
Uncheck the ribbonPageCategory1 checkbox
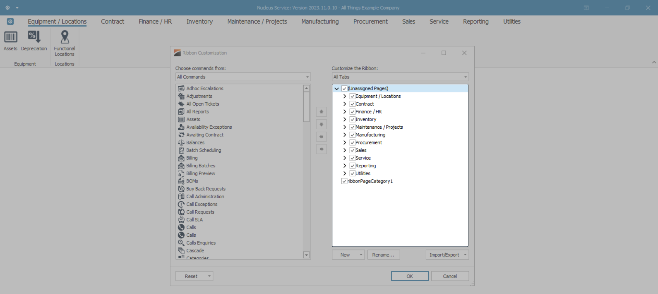click(344, 181)
